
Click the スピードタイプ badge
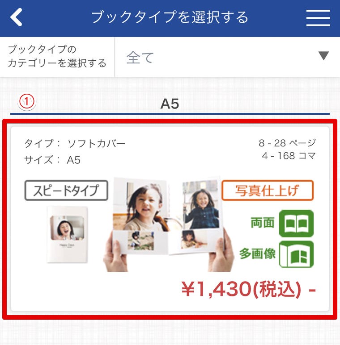point(66,190)
